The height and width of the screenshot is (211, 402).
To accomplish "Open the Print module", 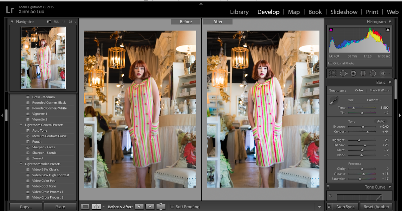I will 372,12.
